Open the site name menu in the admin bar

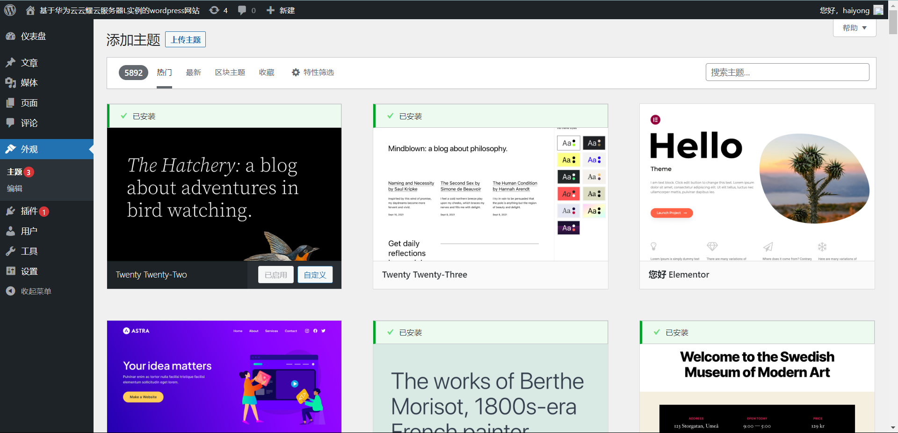coord(113,10)
